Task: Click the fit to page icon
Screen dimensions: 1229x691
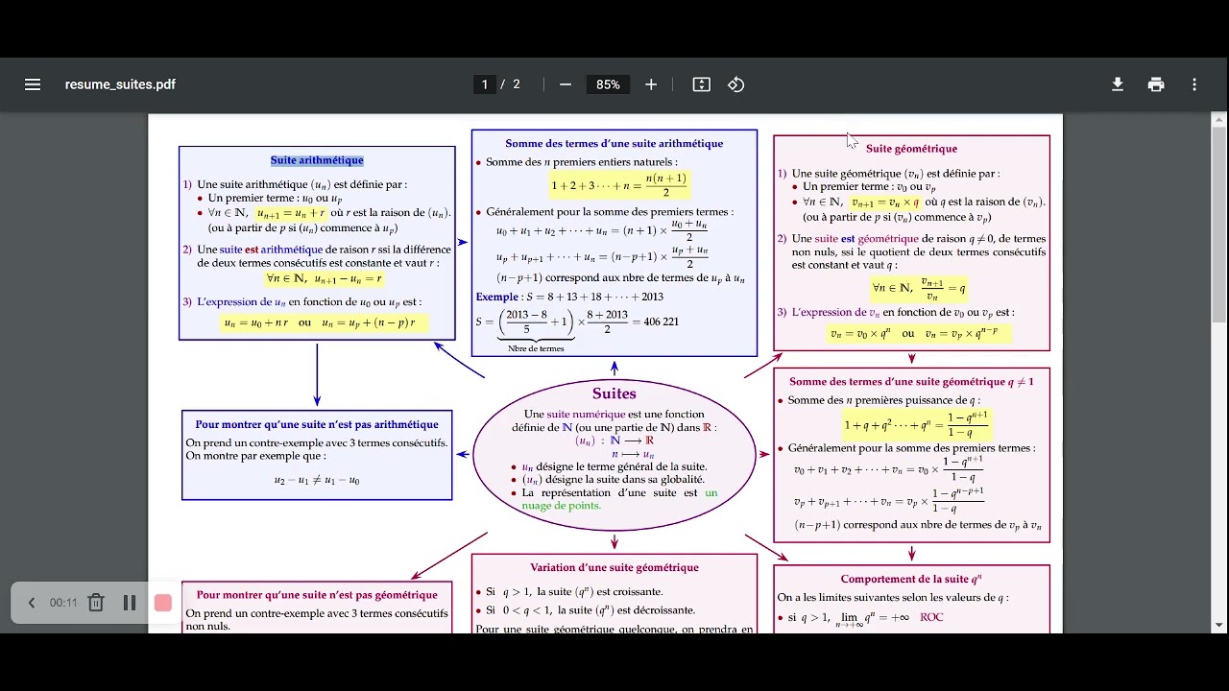Action: (702, 84)
